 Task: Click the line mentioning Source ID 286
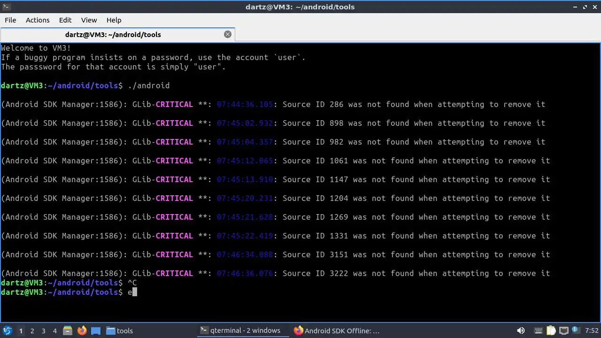273,104
